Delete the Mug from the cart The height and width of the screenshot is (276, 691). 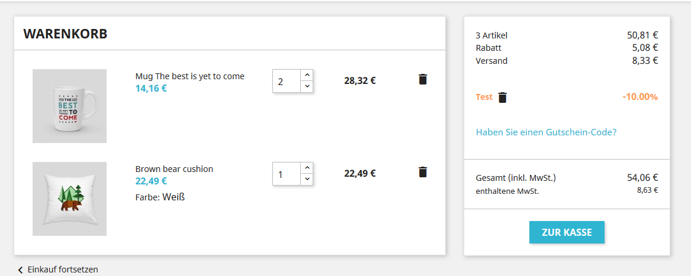pos(423,79)
